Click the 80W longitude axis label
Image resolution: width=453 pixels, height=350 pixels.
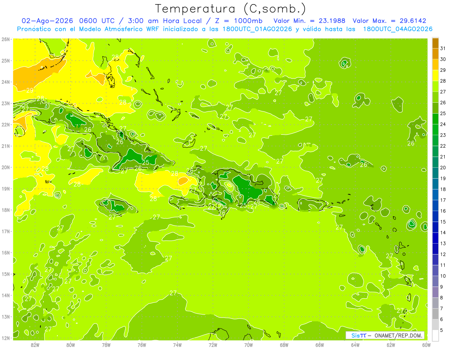pos(70,345)
